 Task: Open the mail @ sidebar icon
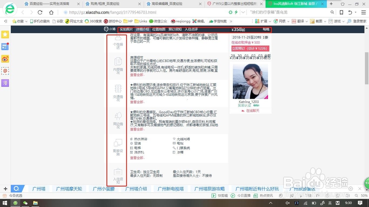coord(5,71)
